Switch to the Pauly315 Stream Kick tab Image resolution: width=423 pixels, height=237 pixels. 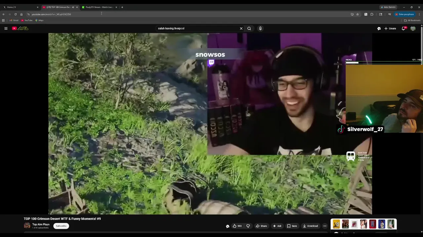point(99,7)
